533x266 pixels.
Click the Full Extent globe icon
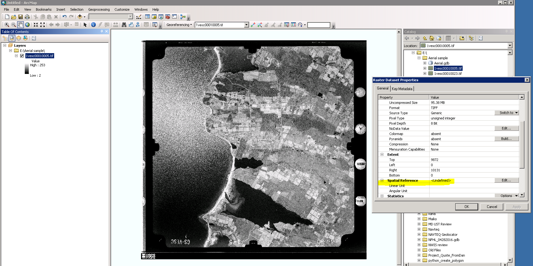(x=27, y=25)
